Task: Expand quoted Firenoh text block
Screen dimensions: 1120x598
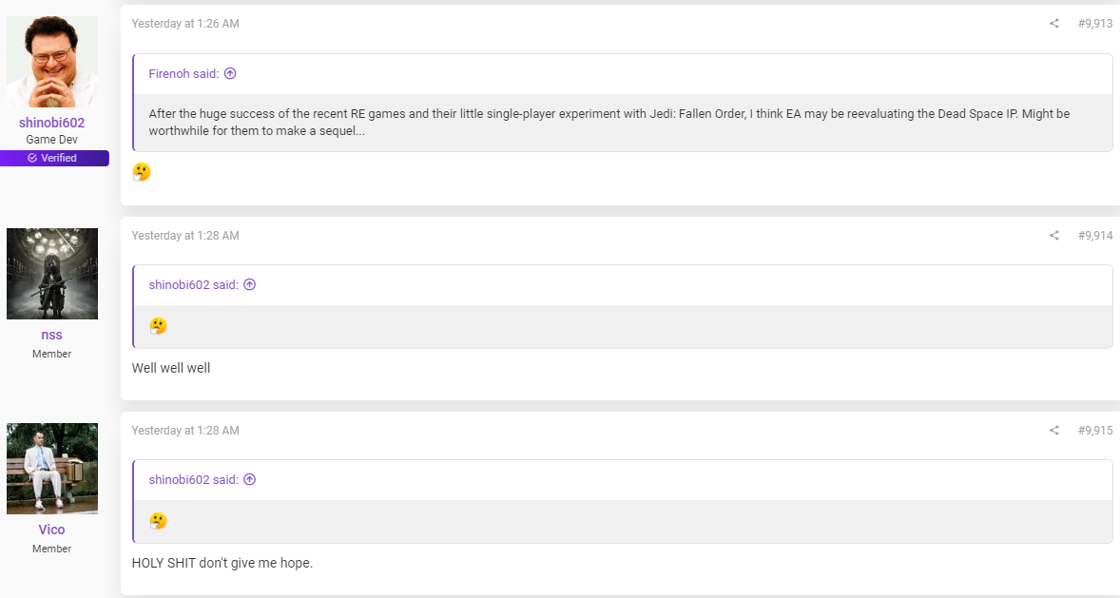Action: click(x=623, y=123)
